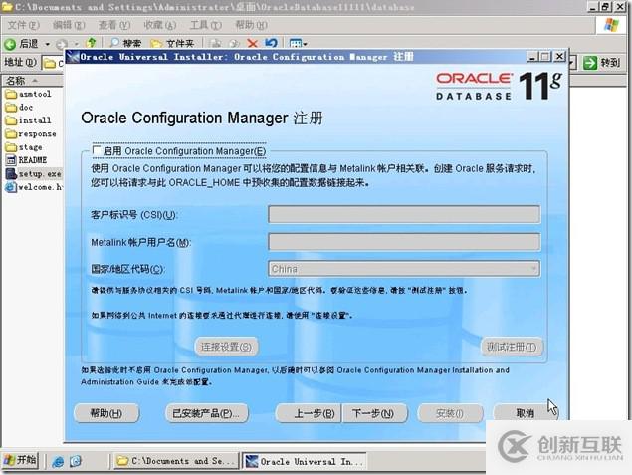Click the second quick launch icon
This screenshot has width=632, height=475.
tap(76, 461)
